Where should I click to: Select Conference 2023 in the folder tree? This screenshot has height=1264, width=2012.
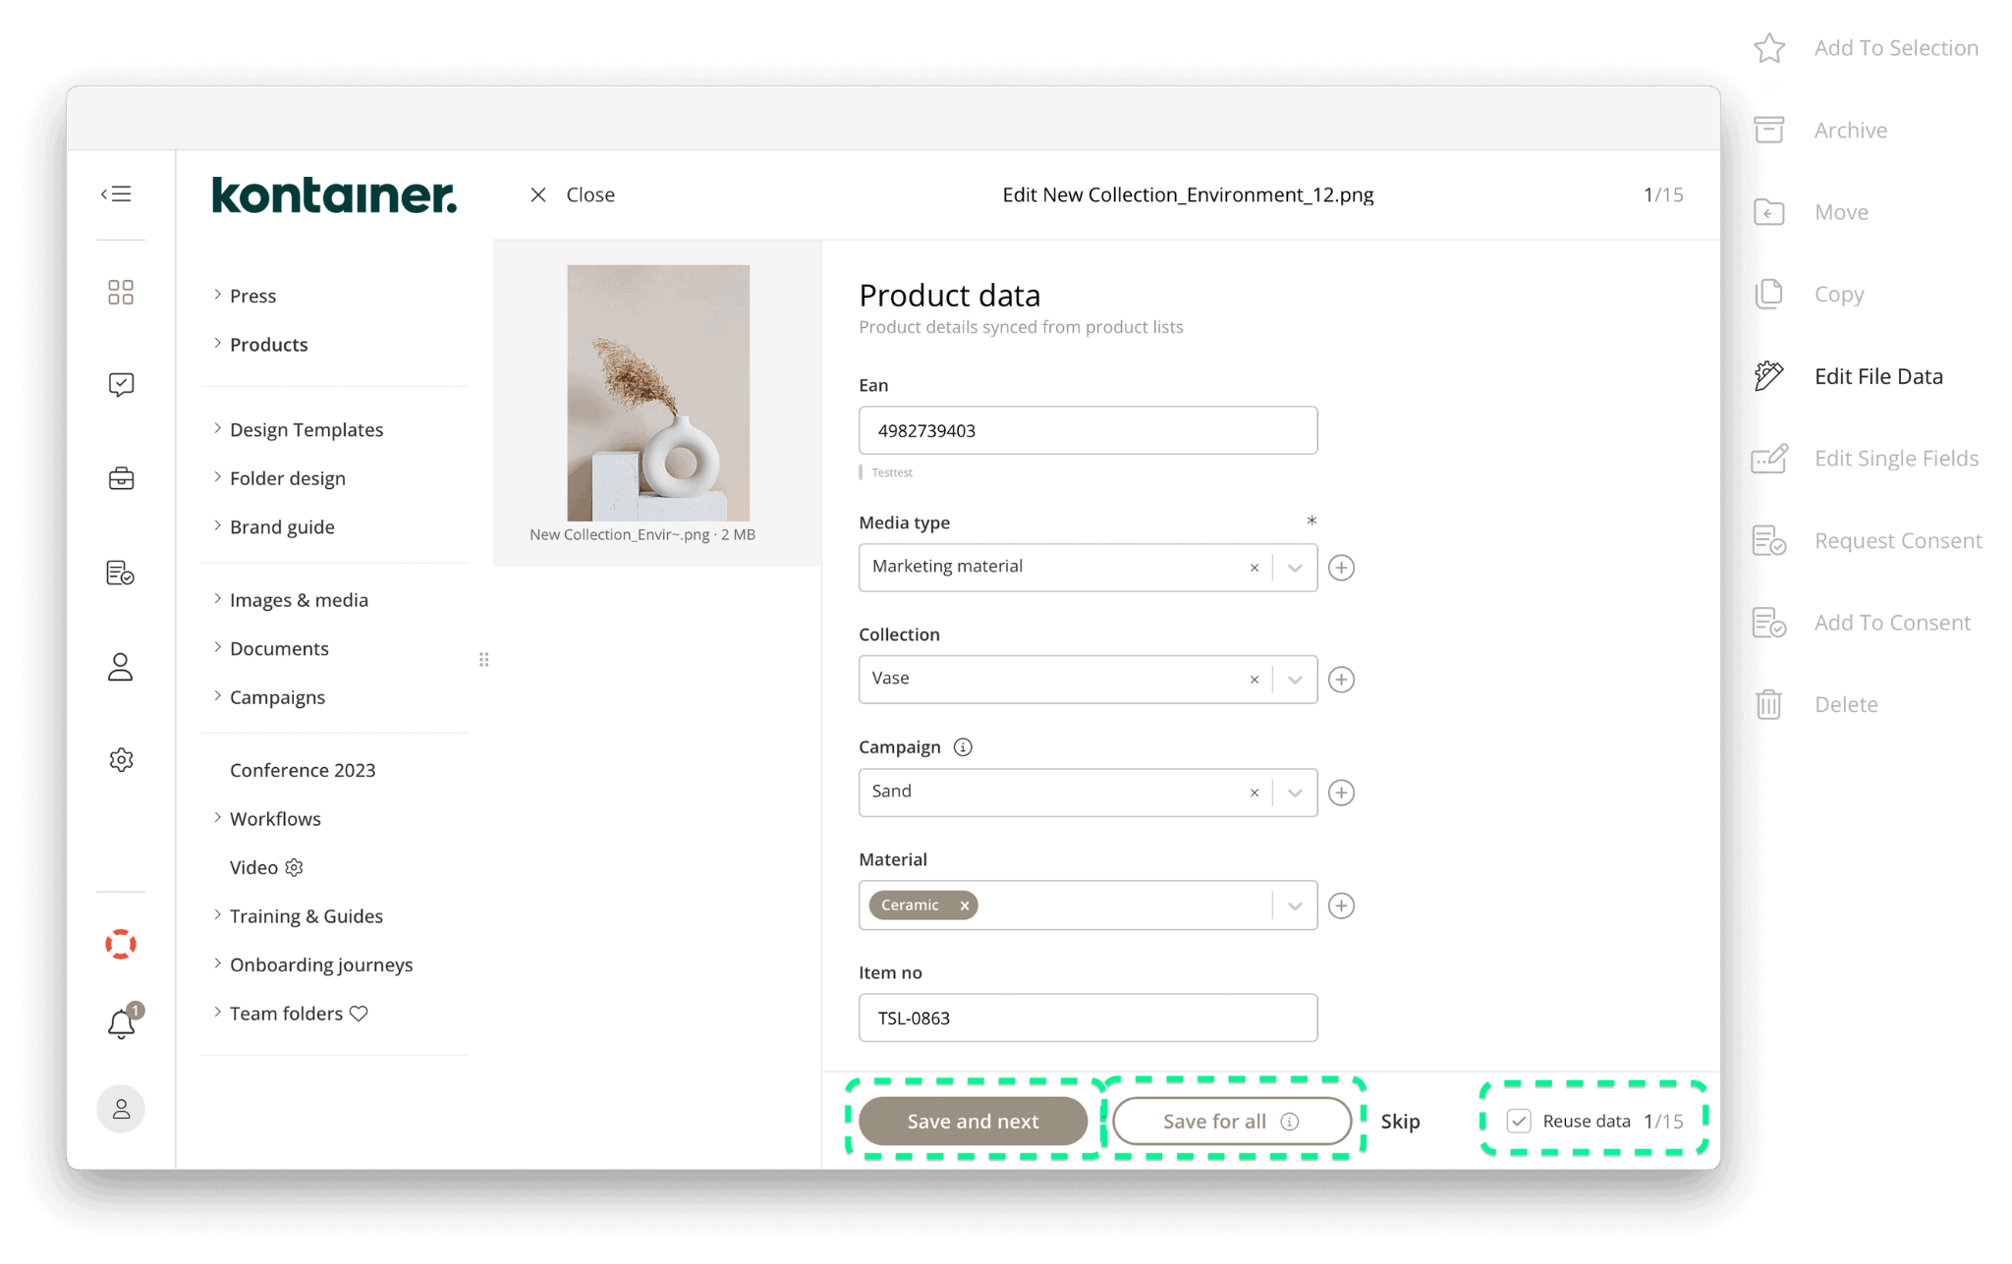(303, 770)
